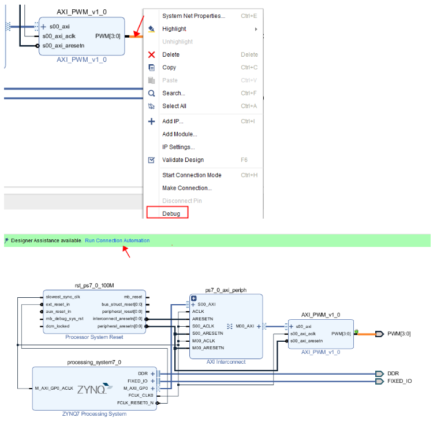Click the Search magnifier icon
437x421 pixels.
[x=152, y=93]
